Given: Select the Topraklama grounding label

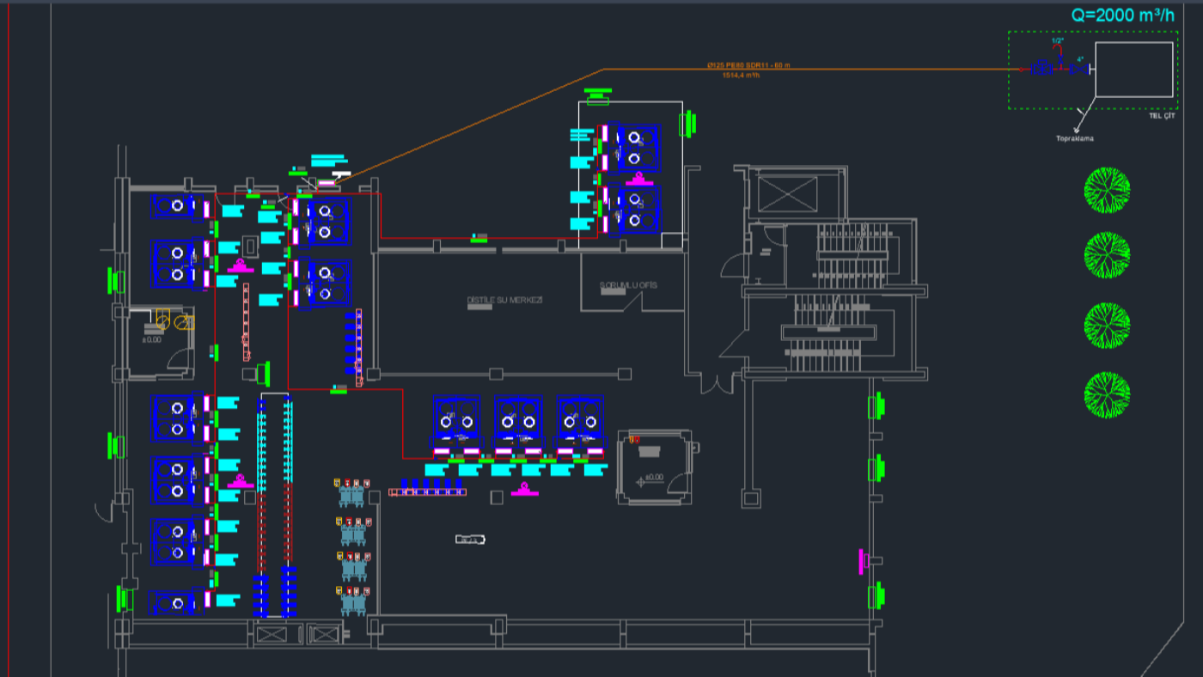Looking at the screenshot, I should pos(1075,137).
